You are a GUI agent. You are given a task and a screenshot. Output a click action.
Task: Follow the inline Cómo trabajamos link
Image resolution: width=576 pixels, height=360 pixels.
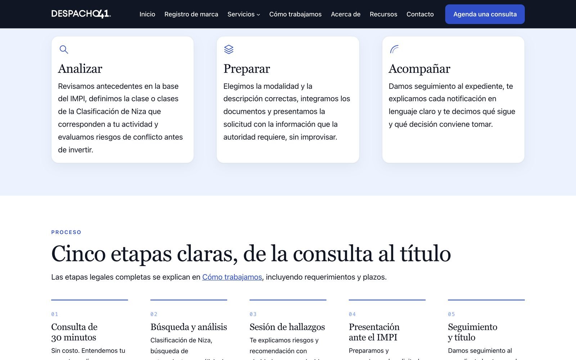[x=232, y=277]
